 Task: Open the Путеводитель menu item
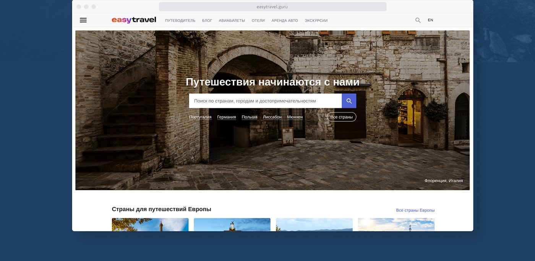click(180, 21)
